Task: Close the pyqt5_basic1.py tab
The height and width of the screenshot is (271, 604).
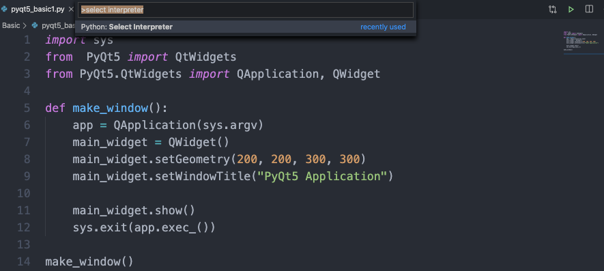Action: [71, 10]
